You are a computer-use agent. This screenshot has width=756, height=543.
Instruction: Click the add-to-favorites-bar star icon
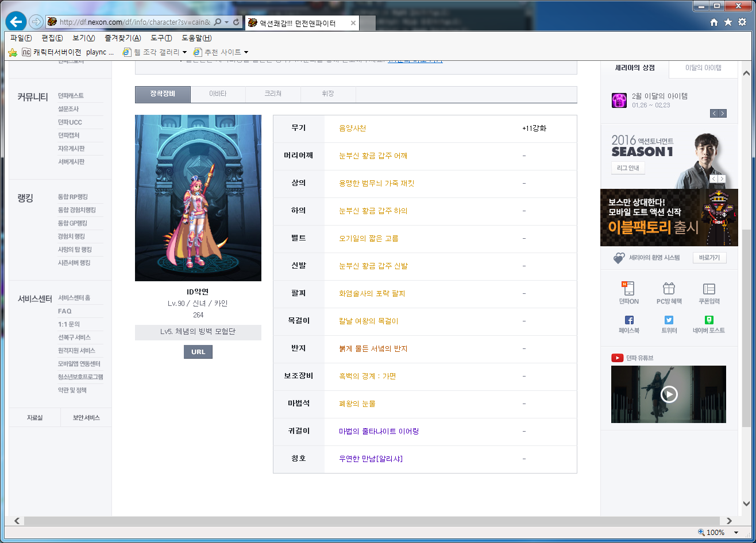click(13, 52)
